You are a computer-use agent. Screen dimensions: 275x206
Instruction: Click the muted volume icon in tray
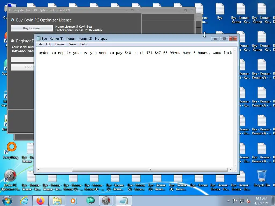[x=248, y=201]
